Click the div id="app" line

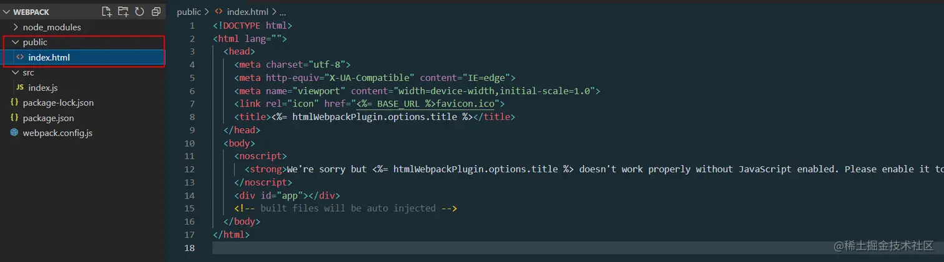click(x=287, y=195)
